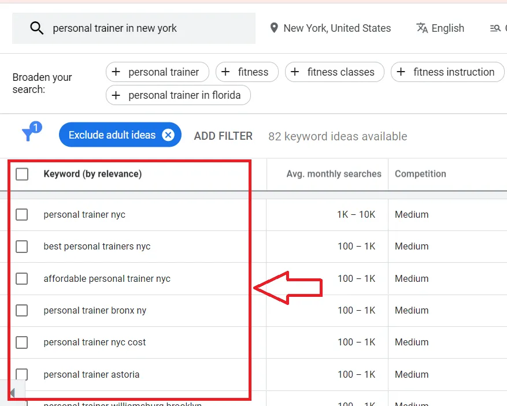
Task: Click the language translate icon
Action: click(x=422, y=28)
